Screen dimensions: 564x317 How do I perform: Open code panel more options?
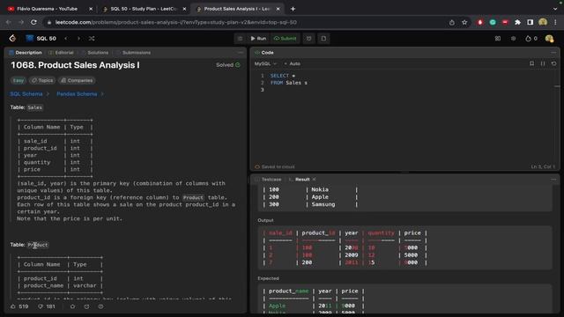553,53
